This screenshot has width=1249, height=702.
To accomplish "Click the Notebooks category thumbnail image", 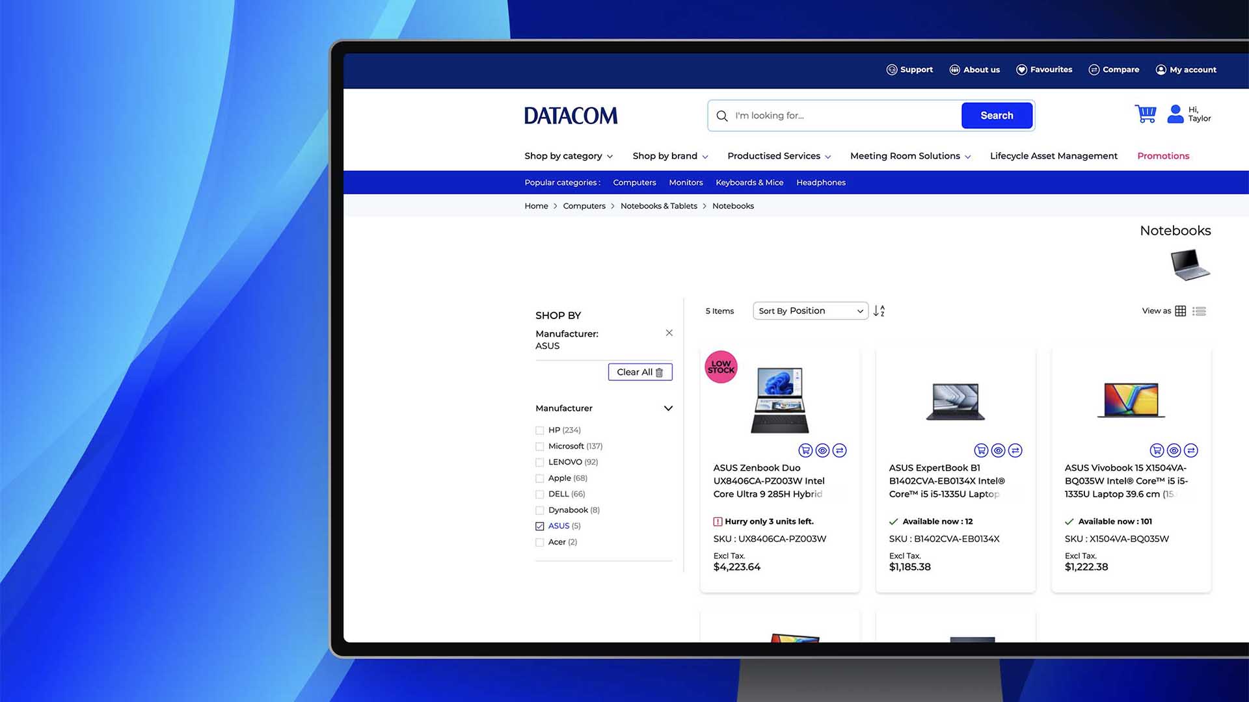I will point(1190,265).
